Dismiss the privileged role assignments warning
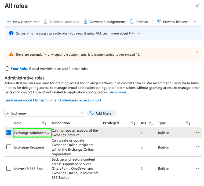The height and width of the screenshot is (186, 204). pyautogui.click(x=197, y=52)
